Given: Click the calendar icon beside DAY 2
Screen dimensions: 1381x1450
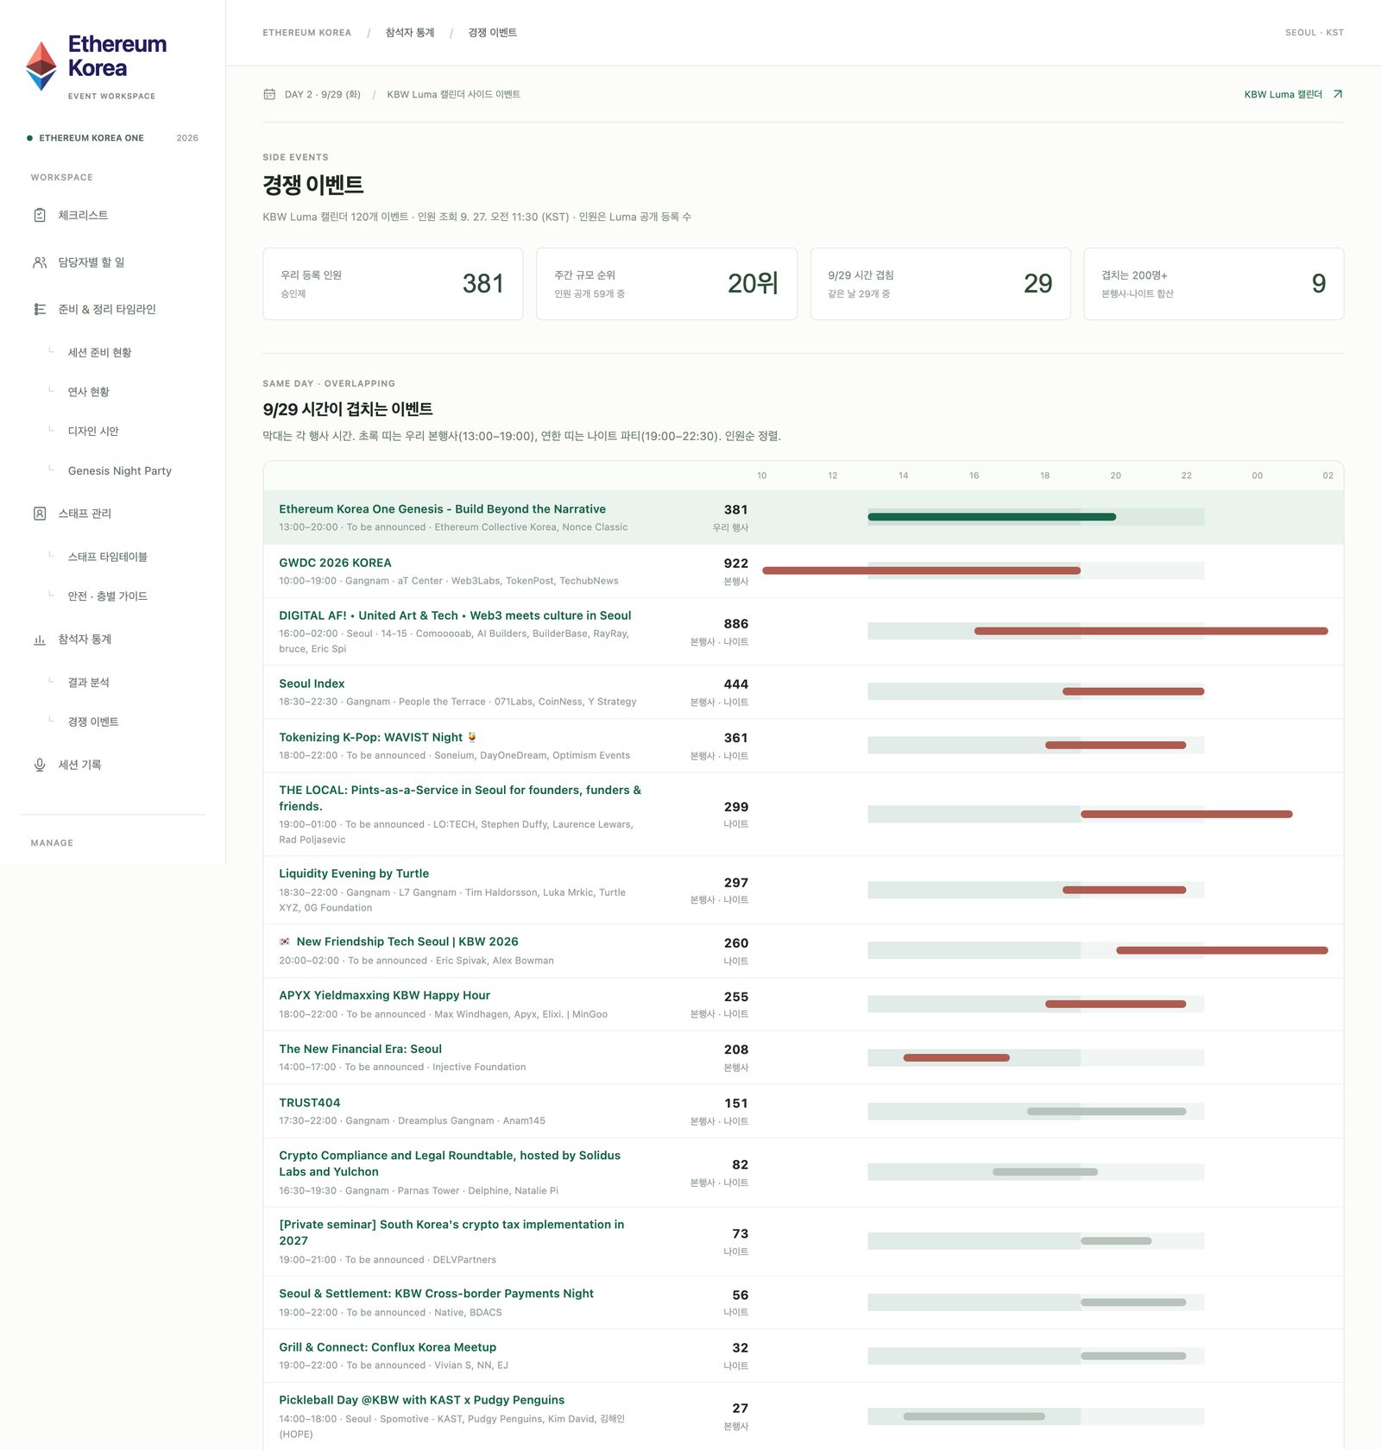Looking at the screenshot, I should coord(269,94).
